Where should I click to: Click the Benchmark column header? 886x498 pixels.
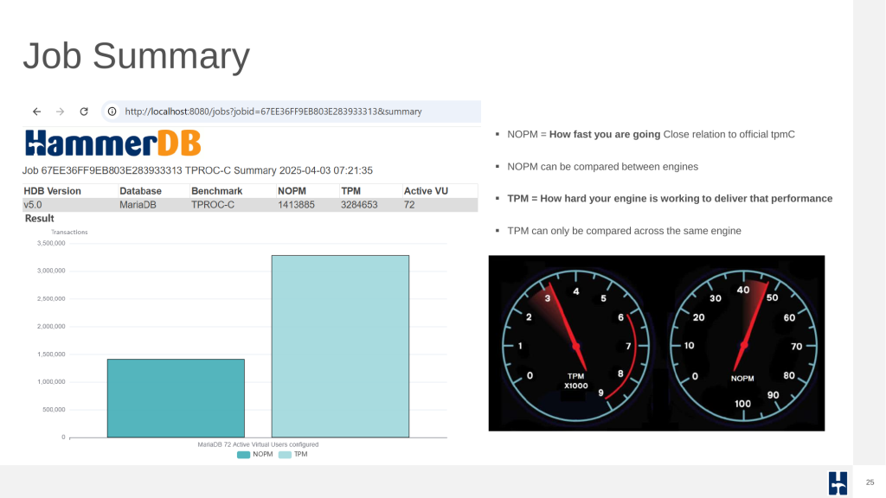coord(216,191)
